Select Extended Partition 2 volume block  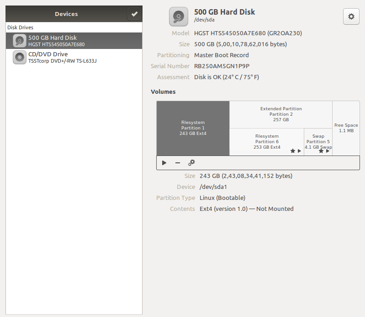[280, 114]
